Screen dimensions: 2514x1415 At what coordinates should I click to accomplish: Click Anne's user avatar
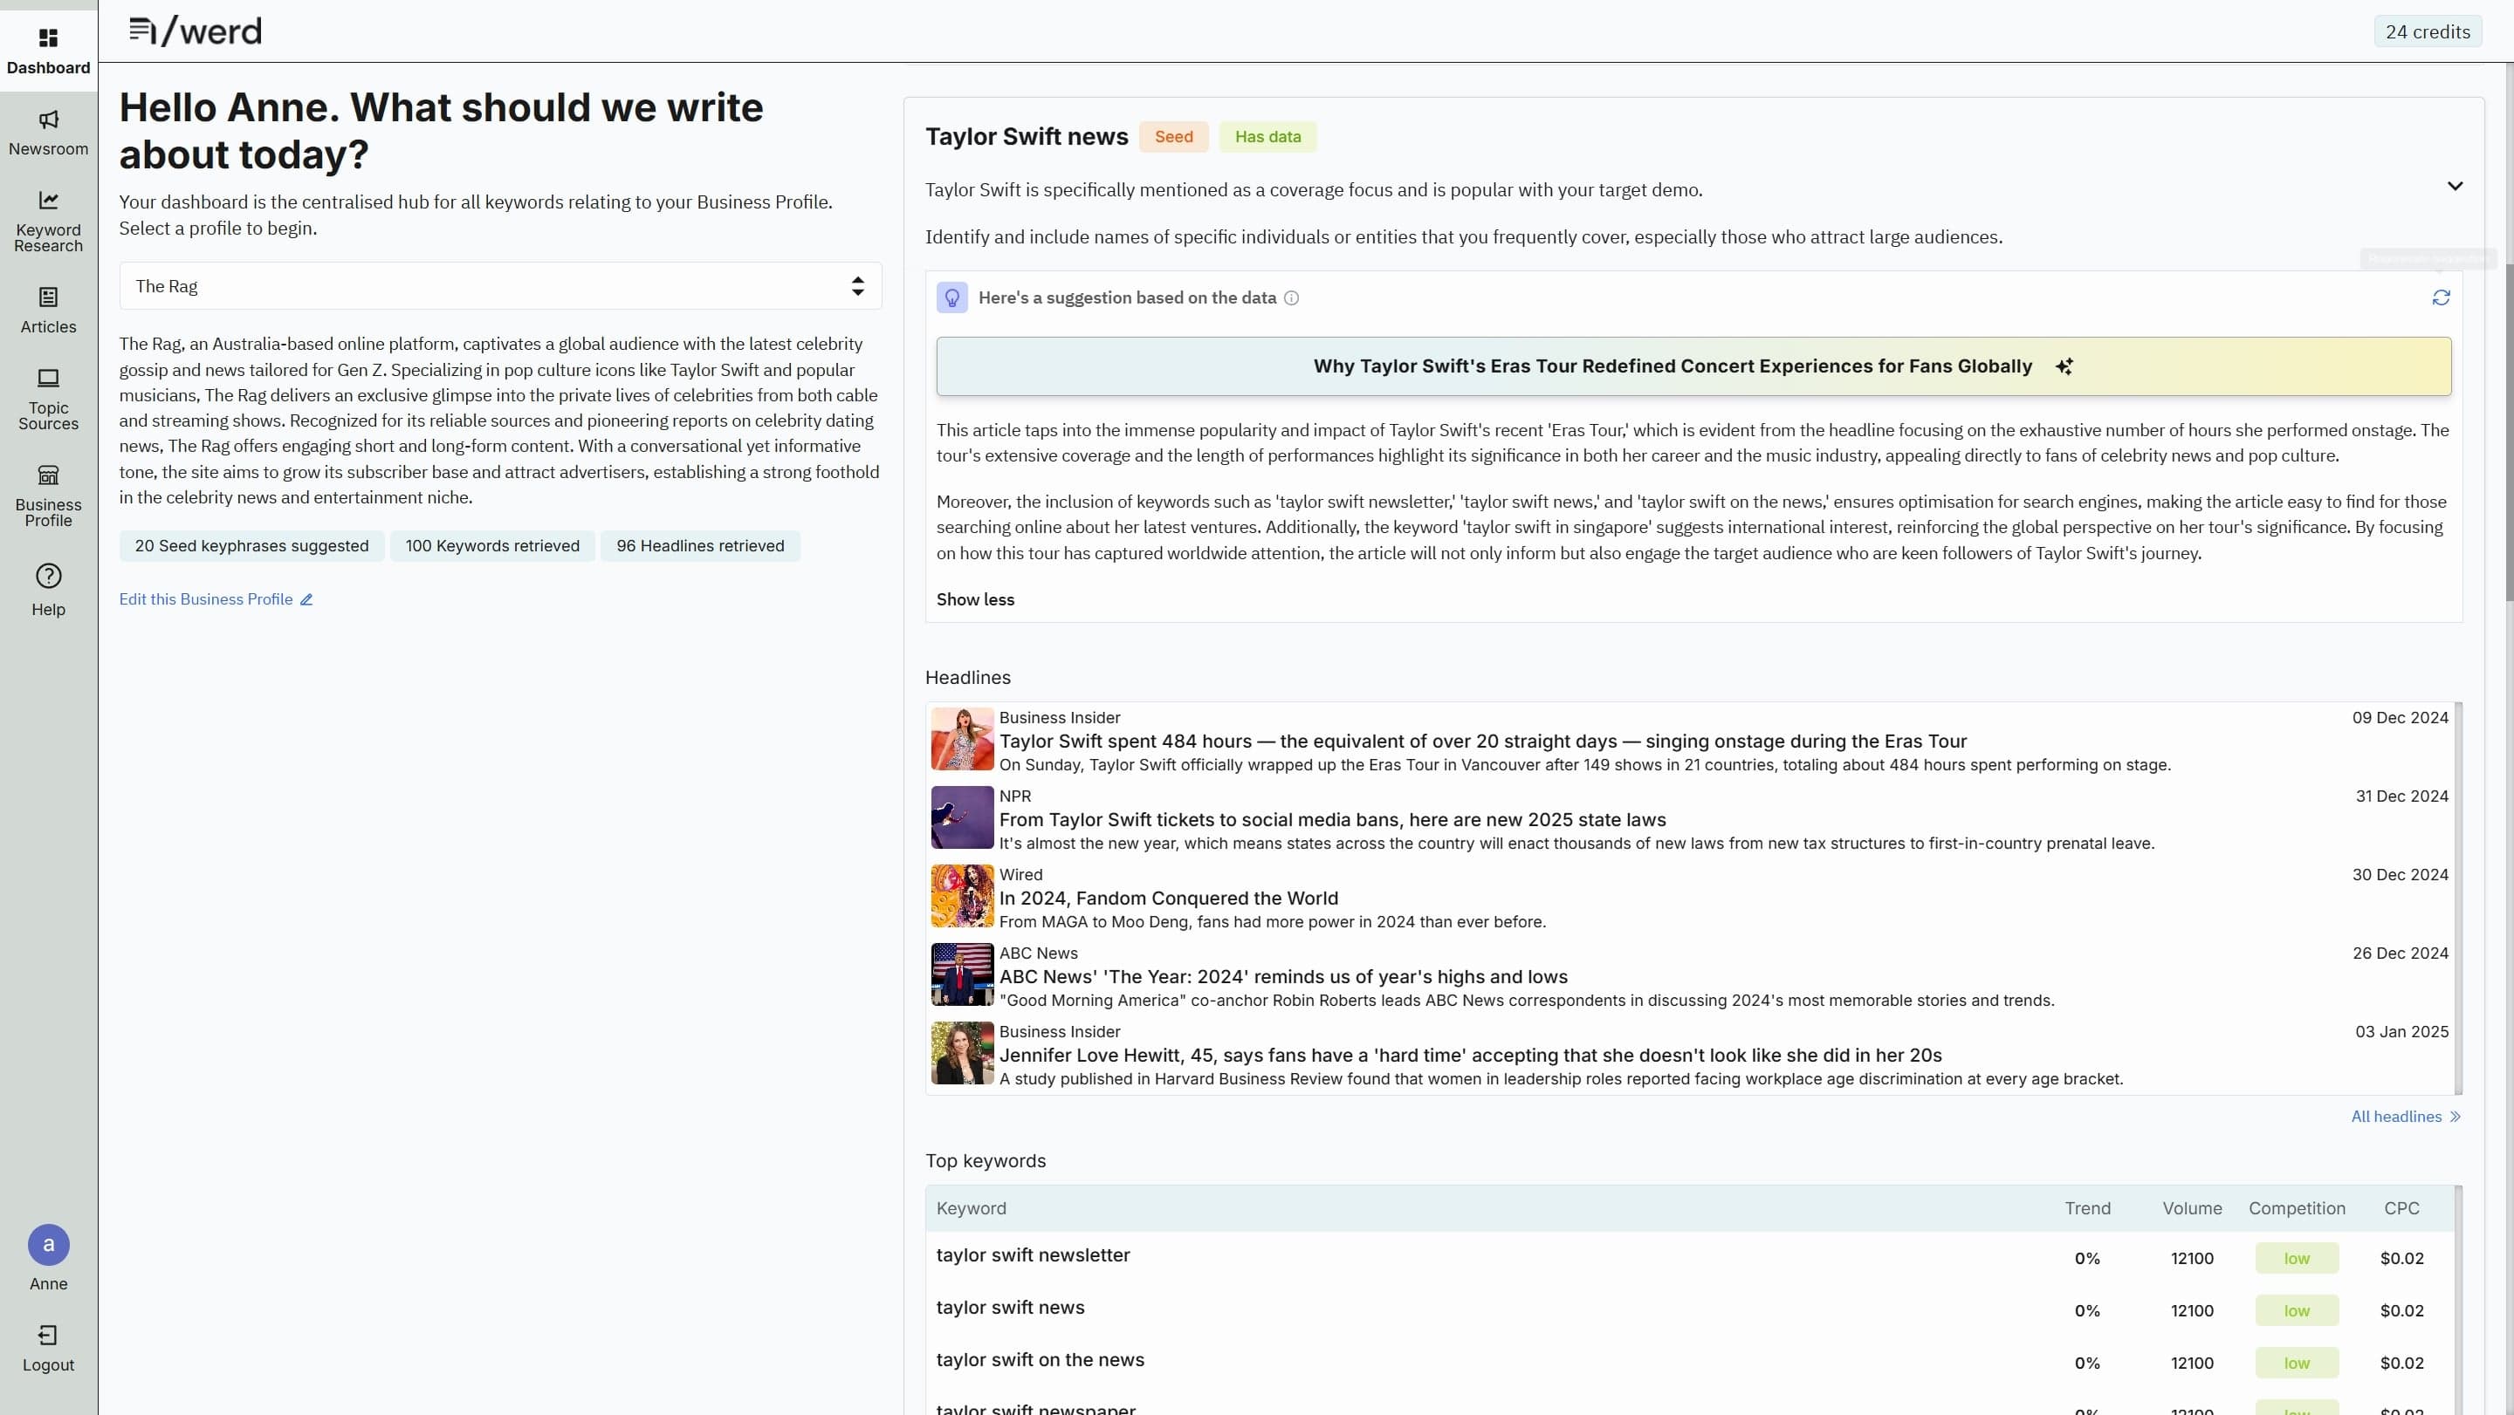coord(48,1244)
